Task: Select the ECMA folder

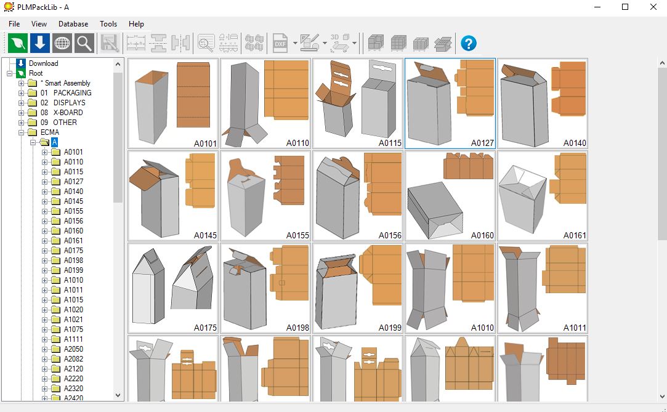Action: click(50, 132)
